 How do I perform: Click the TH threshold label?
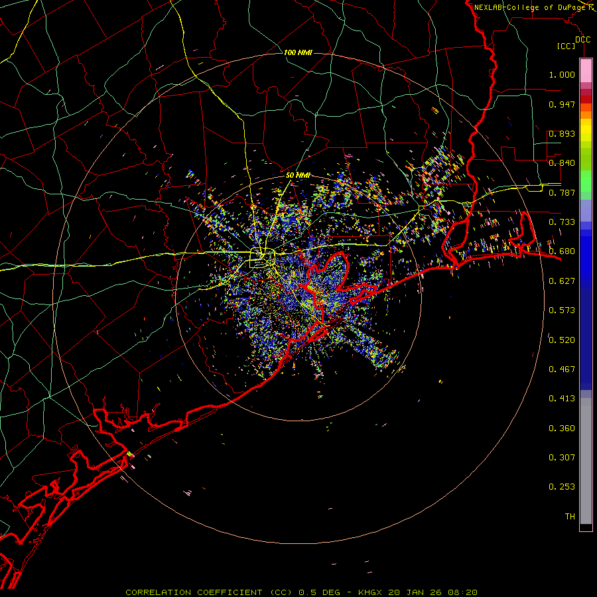click(570, 517)
